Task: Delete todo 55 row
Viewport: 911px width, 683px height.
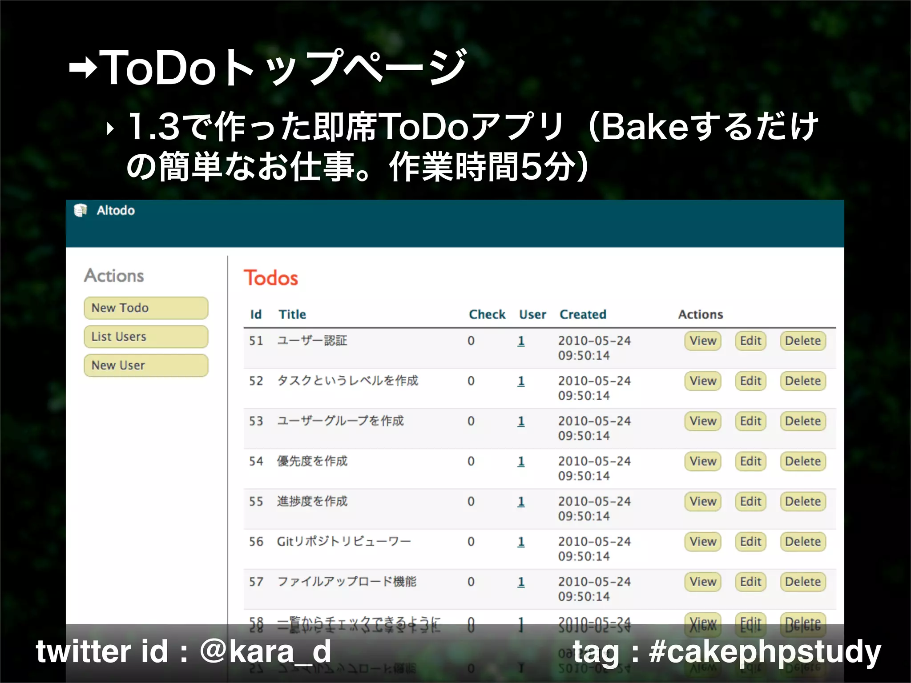Action: 803,502
